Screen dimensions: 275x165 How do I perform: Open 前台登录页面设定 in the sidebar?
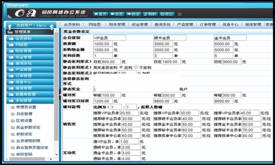32,148
